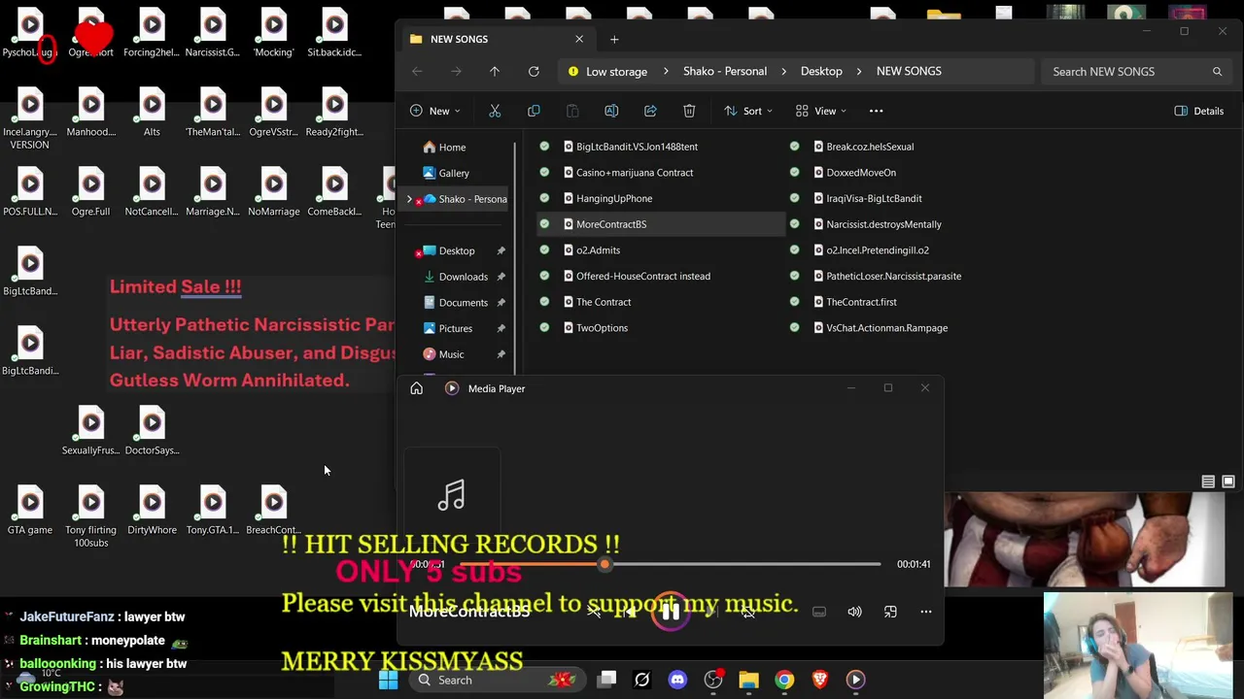
Task: Select file o2.Admits
Action: click(598, 250)
